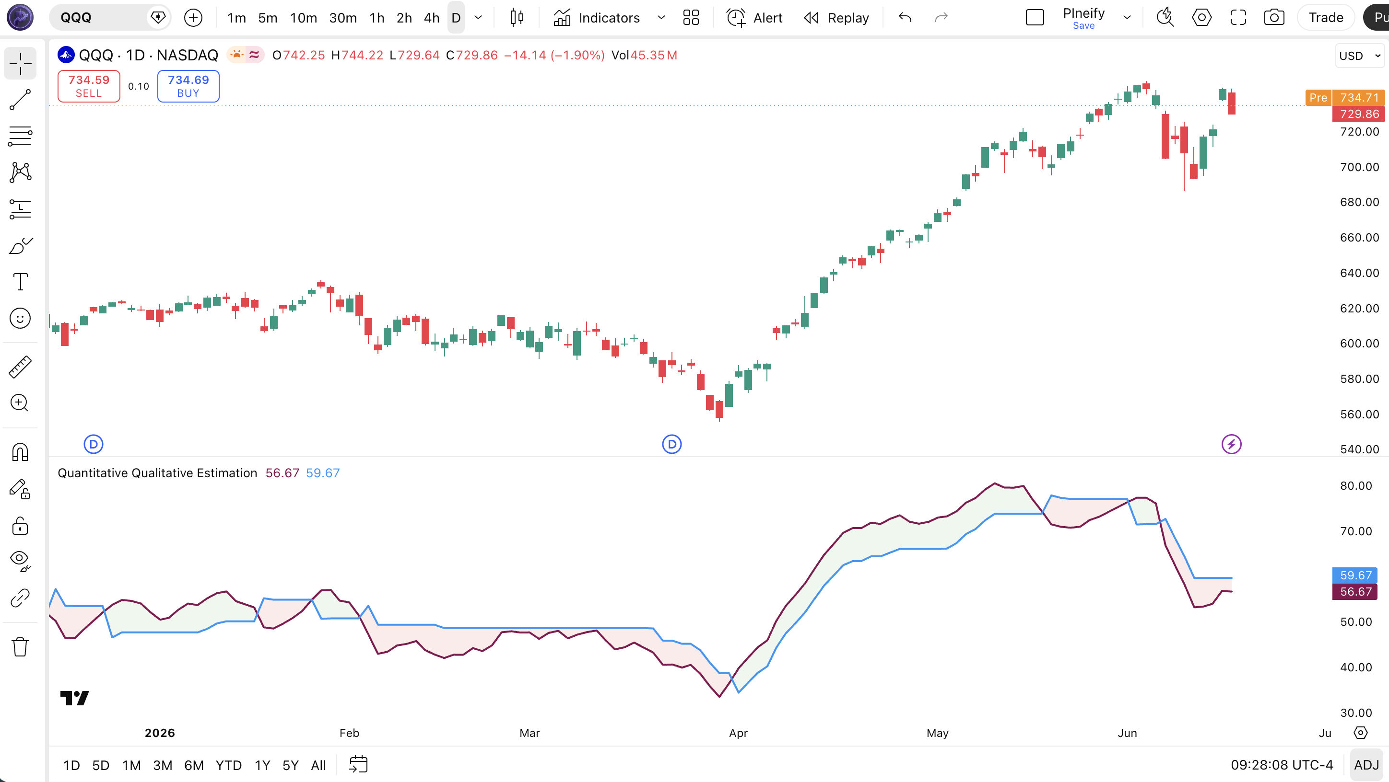The width and height of the screenshot is (1389, 782).
Task: Select the trend line drawing tool
Action: tap(21, 100)
